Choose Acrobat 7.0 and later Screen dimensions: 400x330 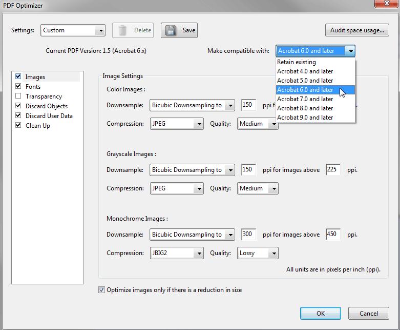coord(315,99)
